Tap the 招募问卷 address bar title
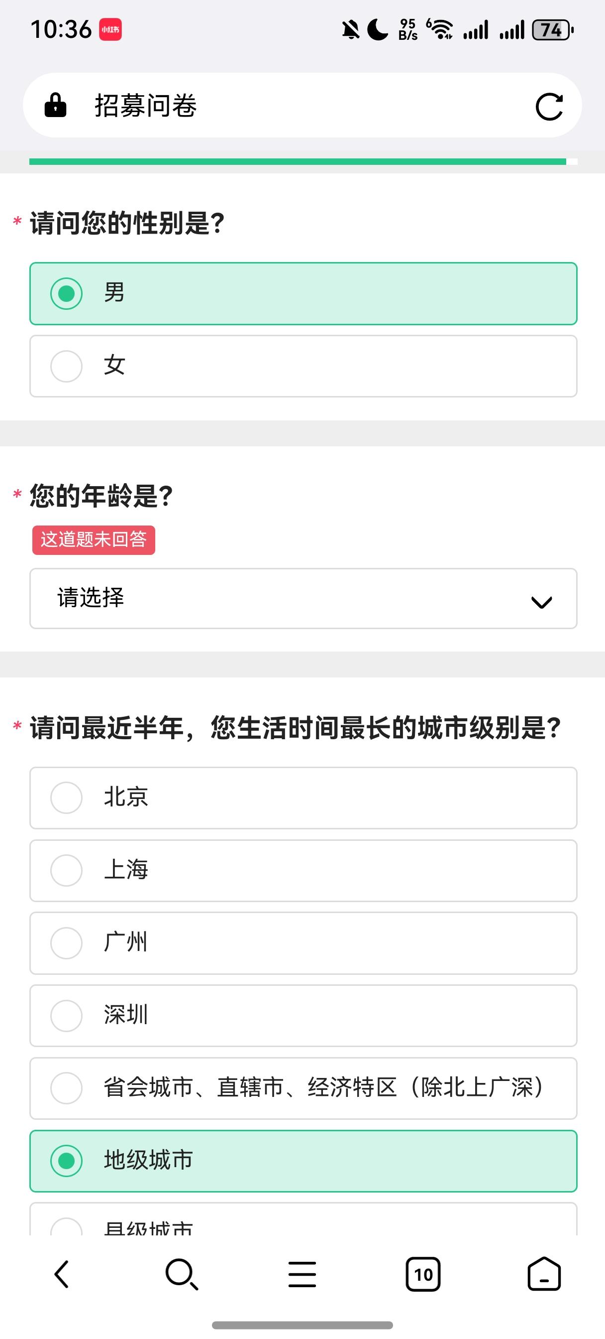 [x=145, y=106]
